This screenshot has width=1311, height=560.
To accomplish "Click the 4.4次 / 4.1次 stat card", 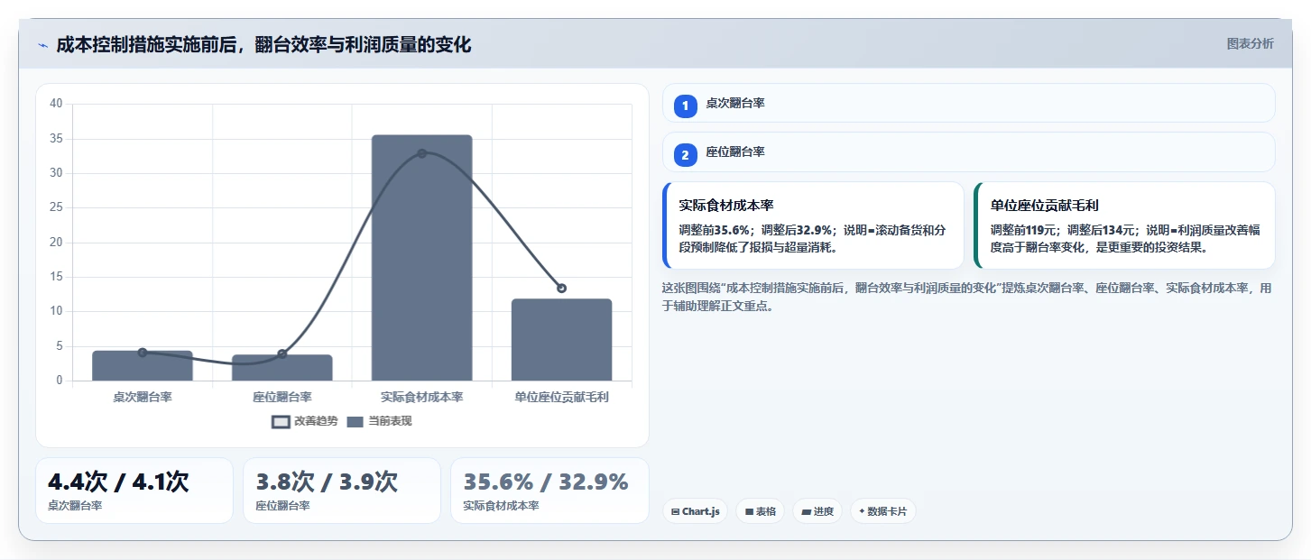I will pos(134,491).
